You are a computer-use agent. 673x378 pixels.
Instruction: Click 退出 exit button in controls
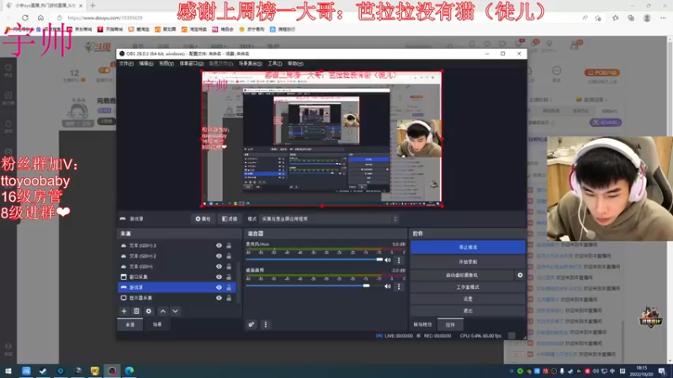pyautogui.click(x=468, y=311)
